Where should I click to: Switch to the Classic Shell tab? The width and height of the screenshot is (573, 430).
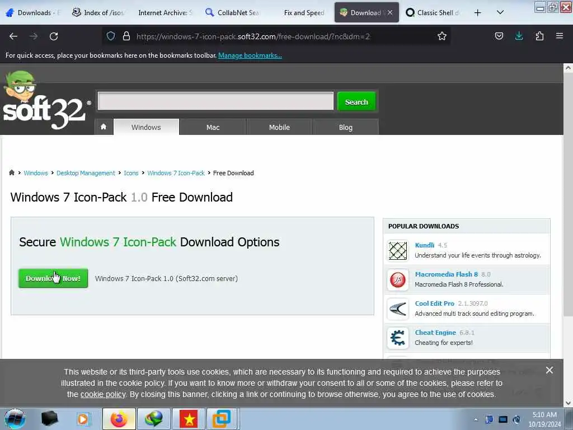pyautogui.click(x=433, y=13)
